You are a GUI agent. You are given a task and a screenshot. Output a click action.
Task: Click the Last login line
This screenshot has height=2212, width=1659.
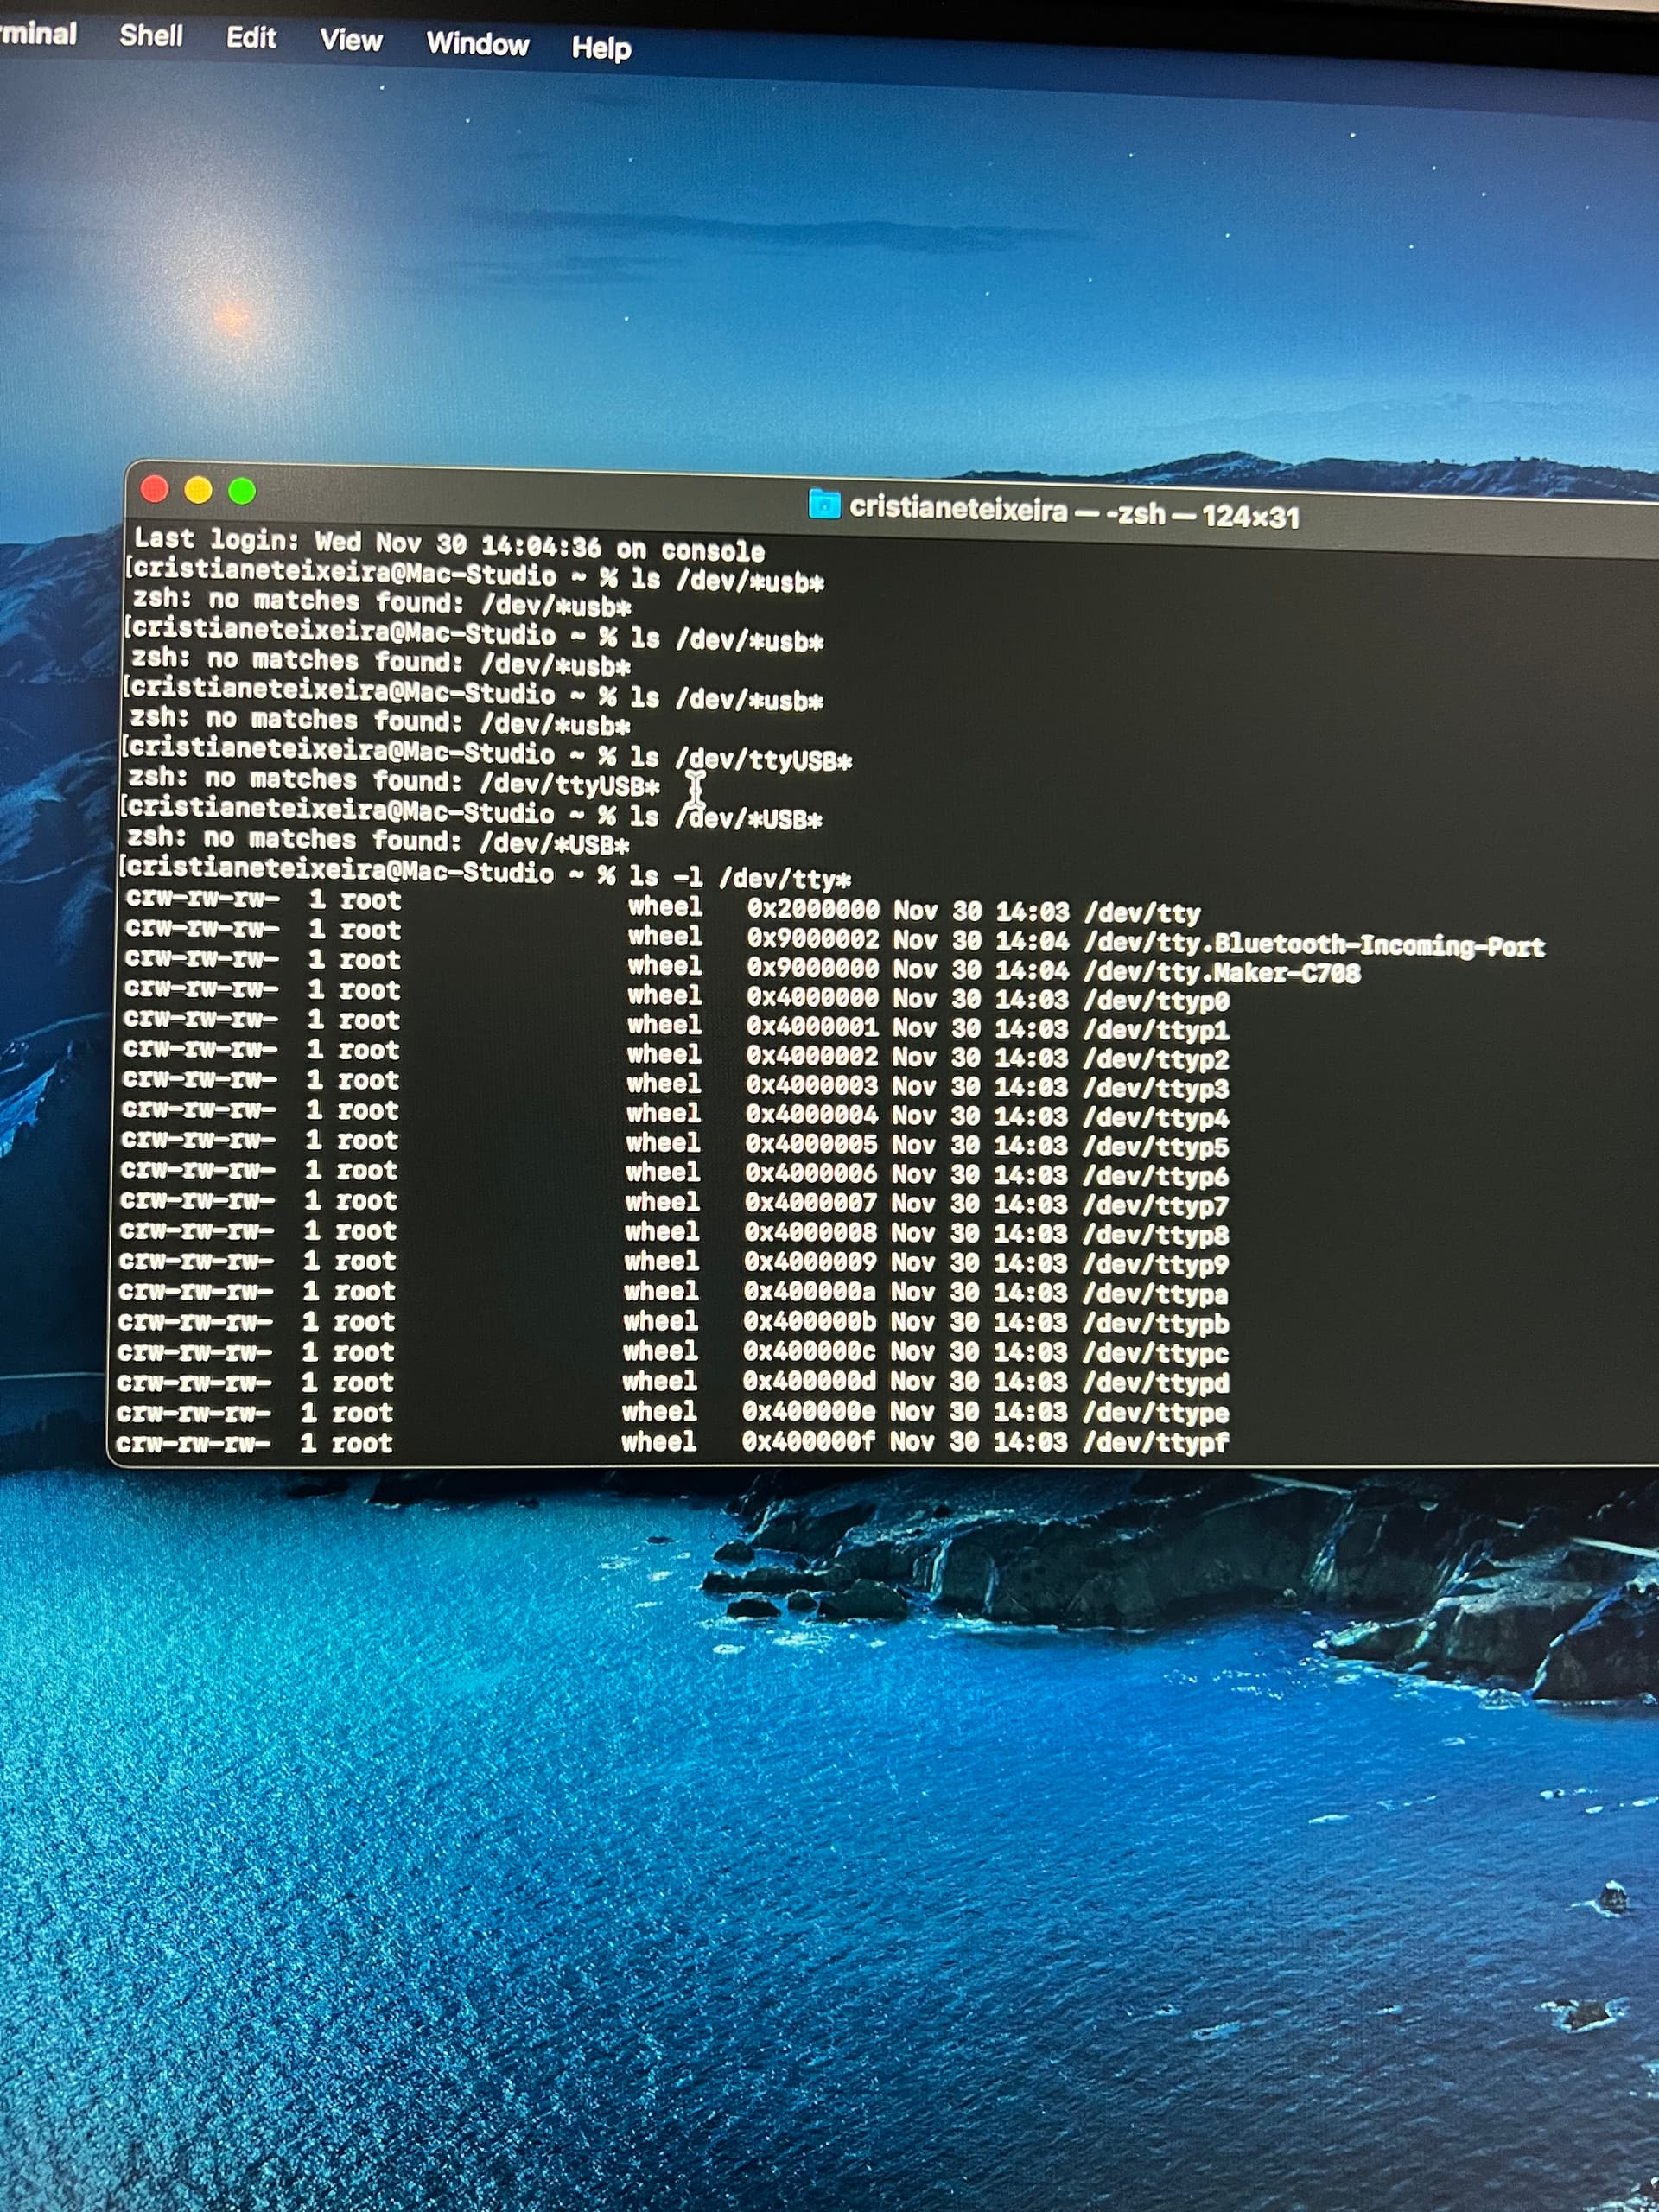point(449,545)
